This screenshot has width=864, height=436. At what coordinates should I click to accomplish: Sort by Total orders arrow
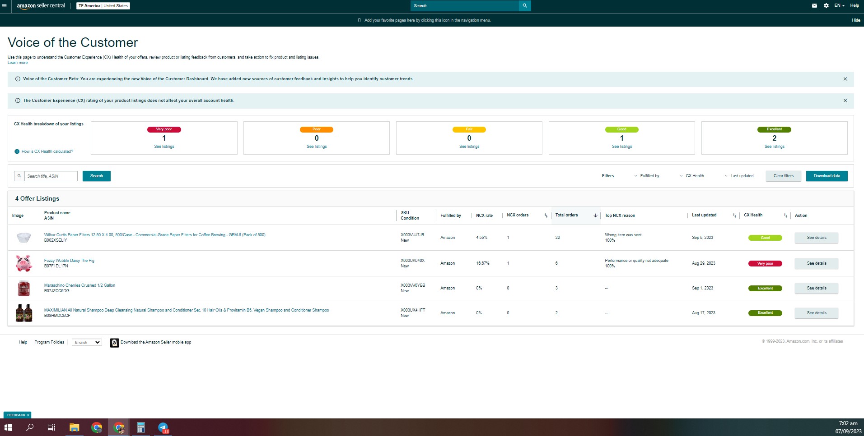pyautogui.click(x=595, y=216)
